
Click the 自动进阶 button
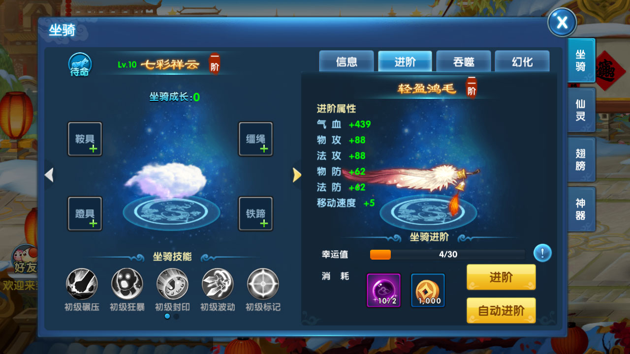click(501, 311)
